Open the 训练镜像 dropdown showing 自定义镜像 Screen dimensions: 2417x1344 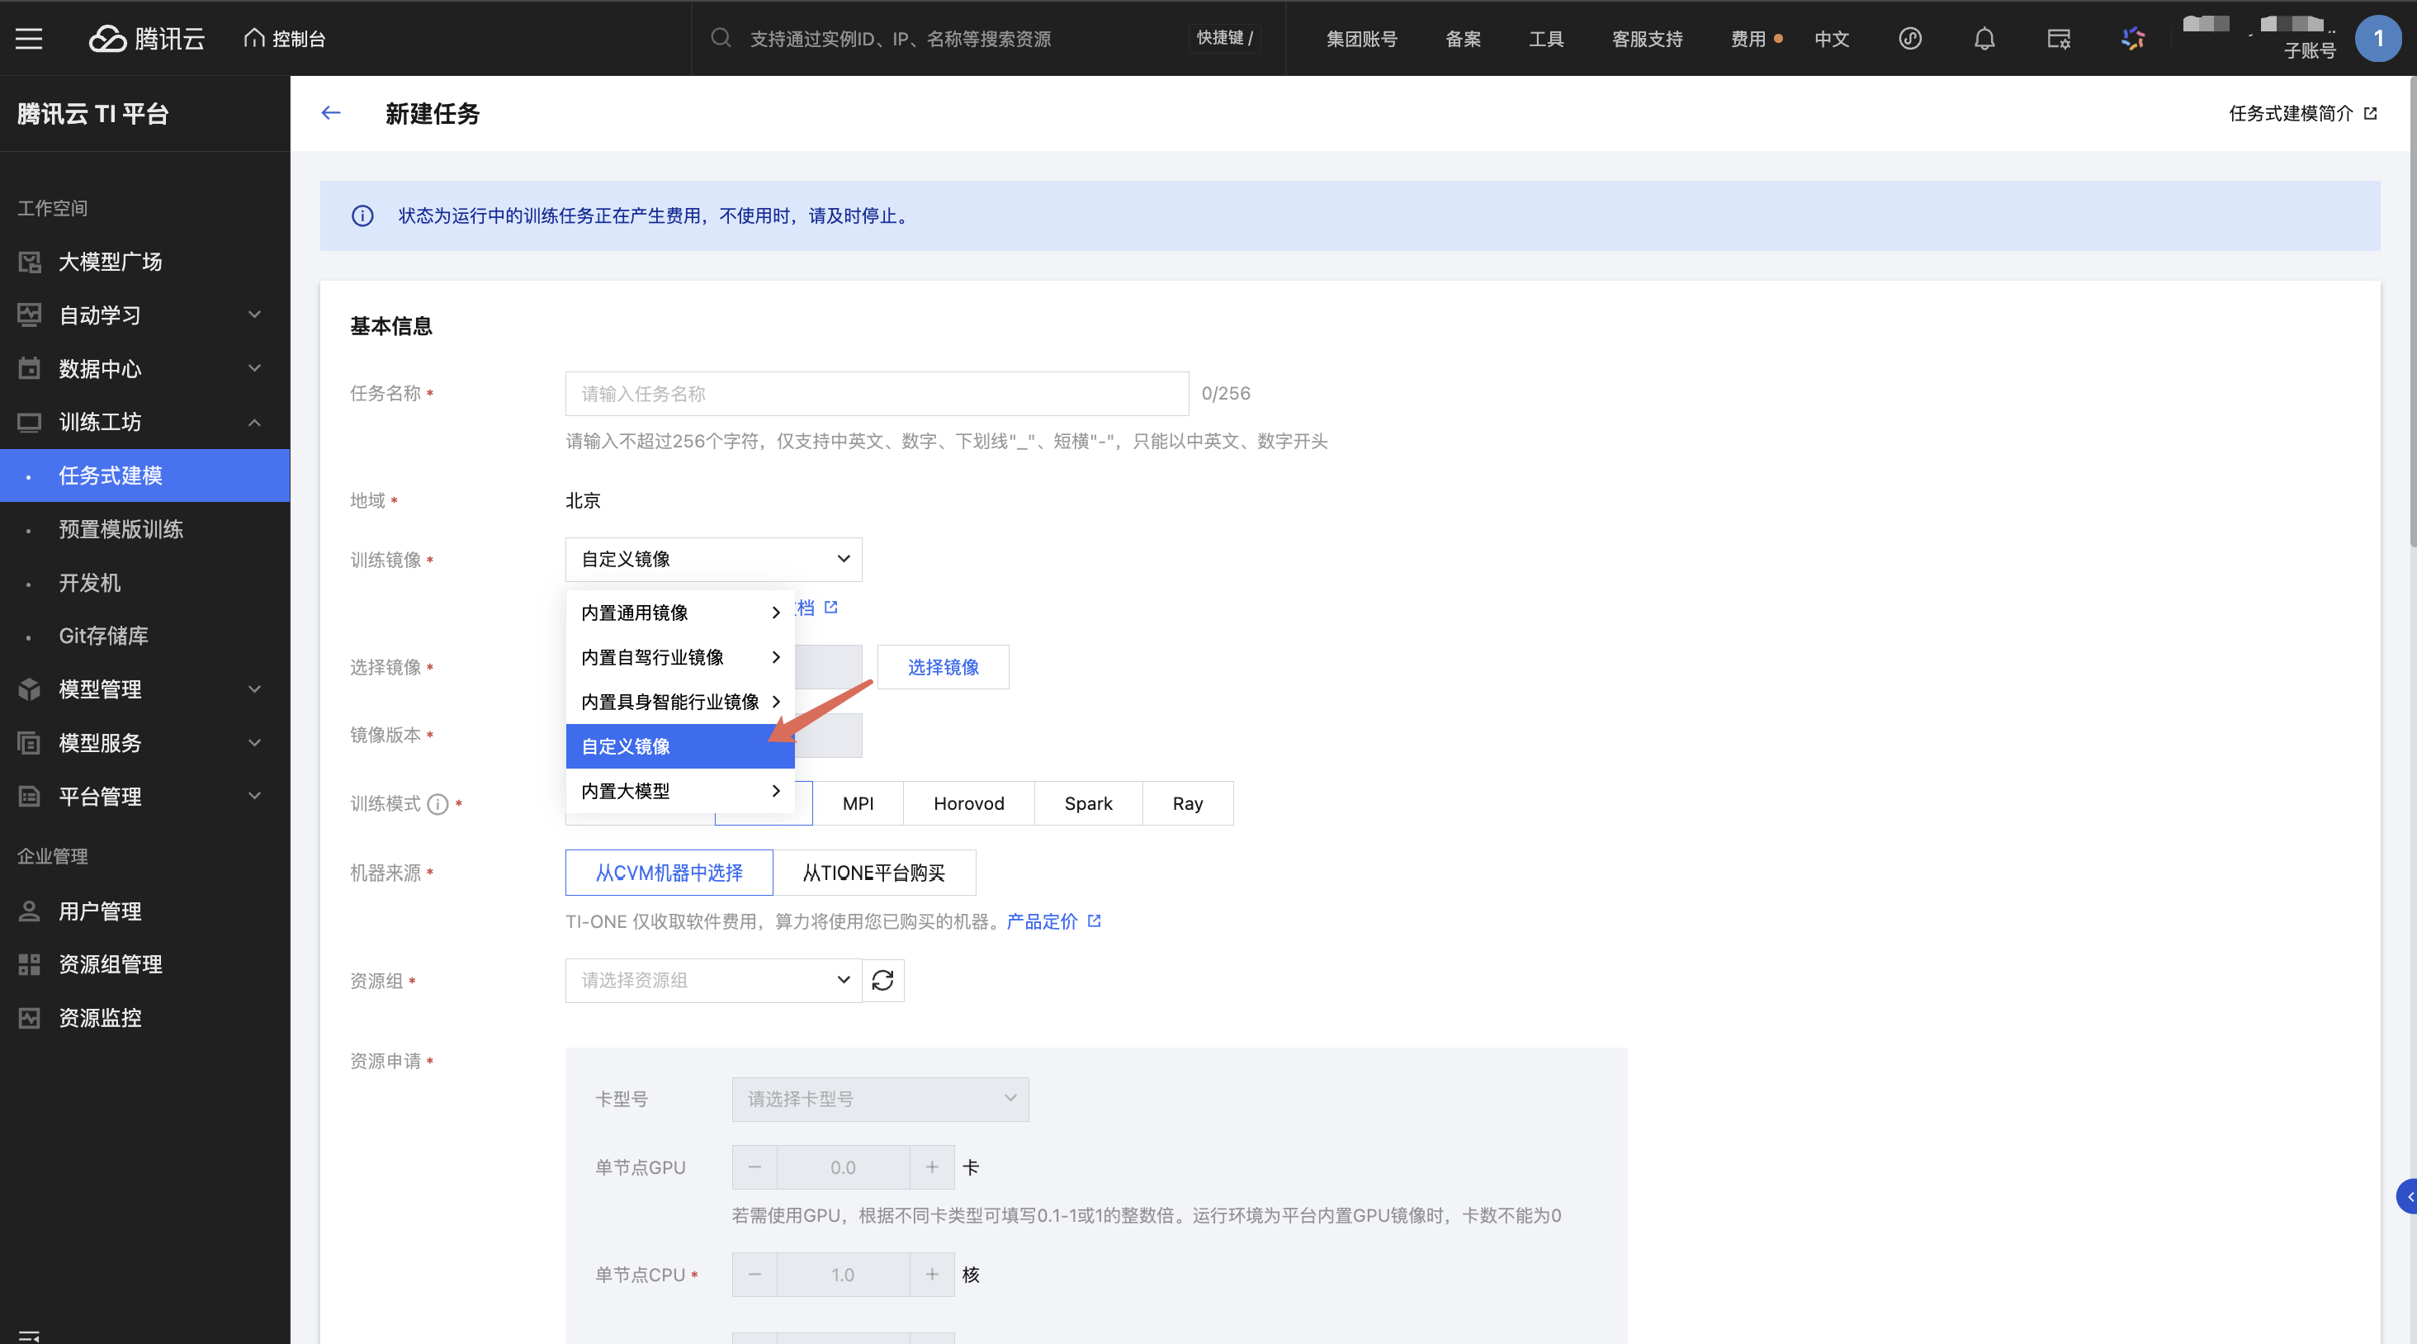713,560
